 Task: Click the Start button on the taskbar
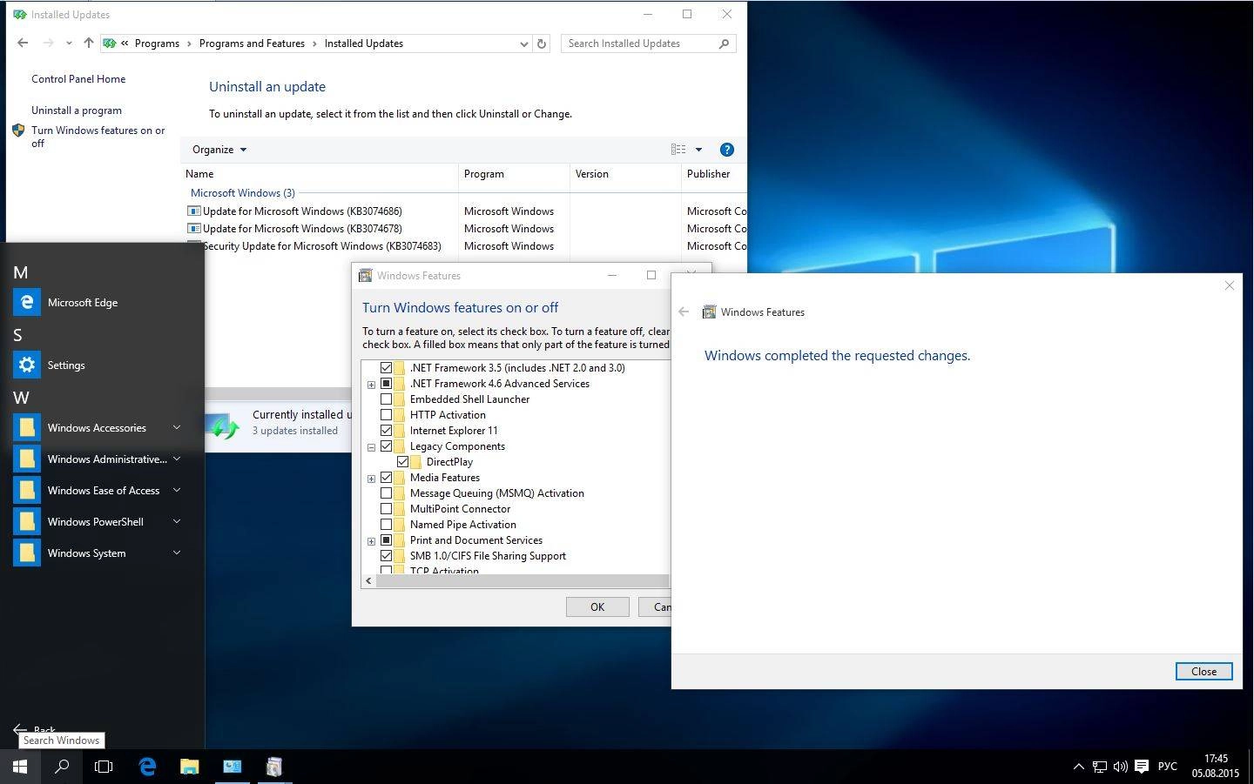tap(20, 767)
